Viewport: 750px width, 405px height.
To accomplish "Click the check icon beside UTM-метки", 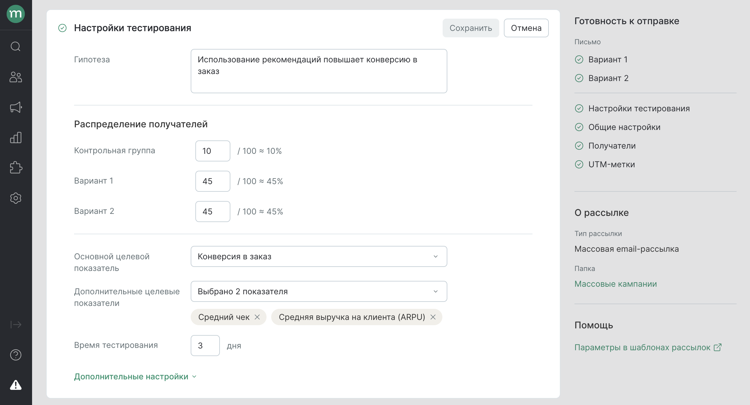I will click(x=579, y=164).
